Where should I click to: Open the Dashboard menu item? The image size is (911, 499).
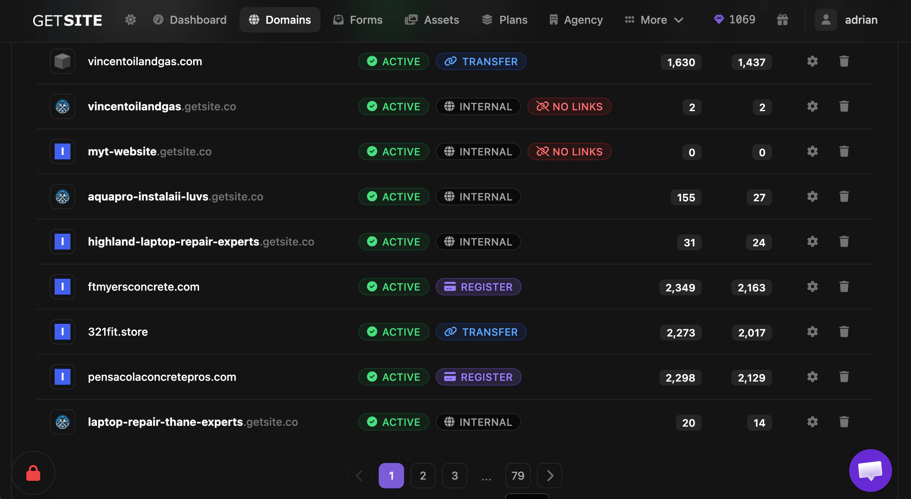point(190,19)
